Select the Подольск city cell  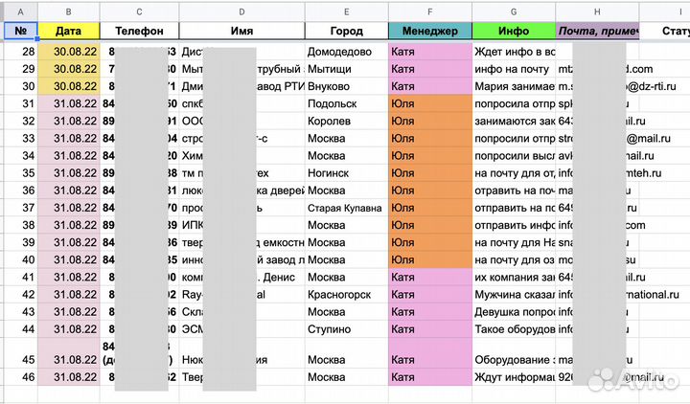pos(346,103)
